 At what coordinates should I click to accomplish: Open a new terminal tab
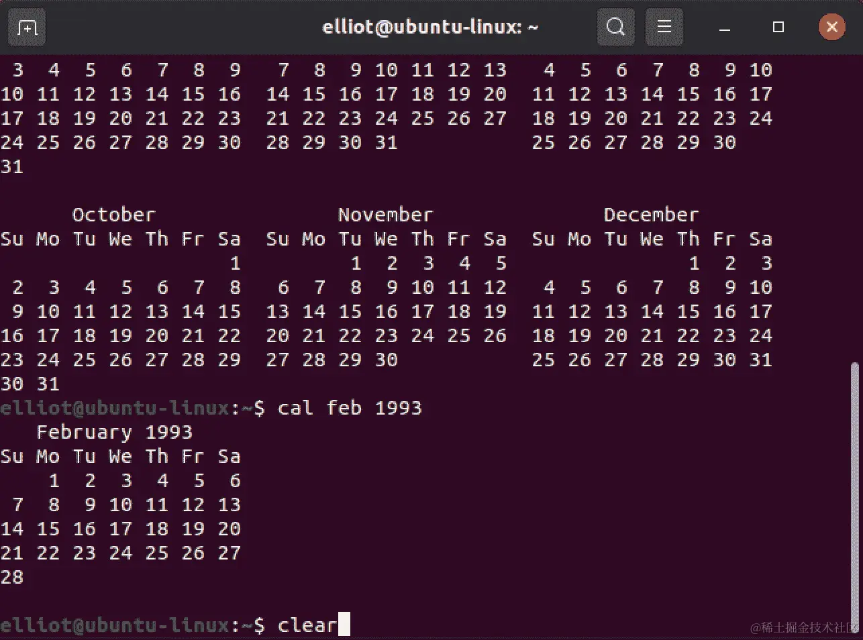coord(27,28)
